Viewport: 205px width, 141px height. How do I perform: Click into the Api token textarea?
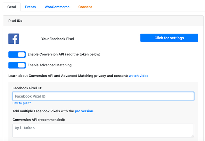pyautogui.click(x=103, y=130)
